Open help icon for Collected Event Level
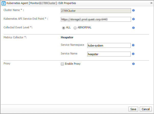This screenshot has height=114, width=154. coord(133,28)
